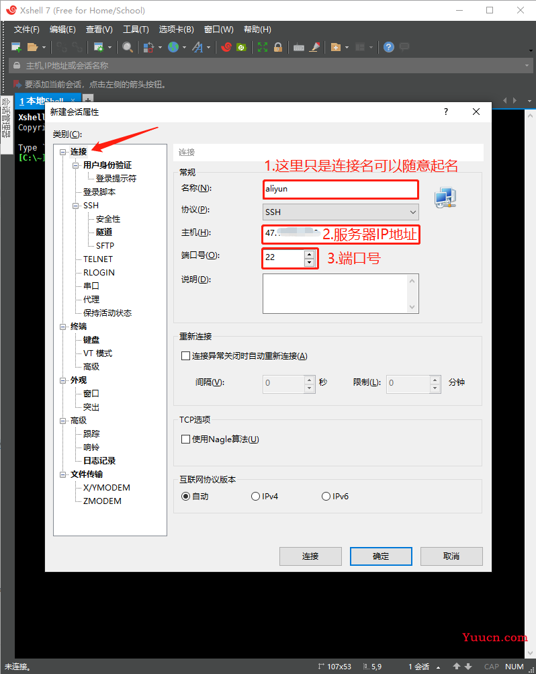Click the 名称 field containing aliyun
The image size is (536, 674).
click(x=341, y=189)
